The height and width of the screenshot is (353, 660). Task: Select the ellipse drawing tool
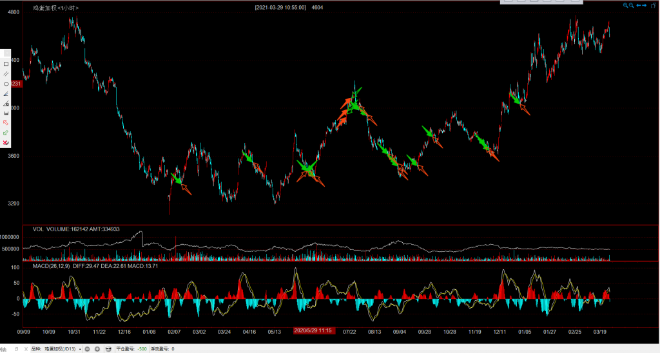coord(6,84)
